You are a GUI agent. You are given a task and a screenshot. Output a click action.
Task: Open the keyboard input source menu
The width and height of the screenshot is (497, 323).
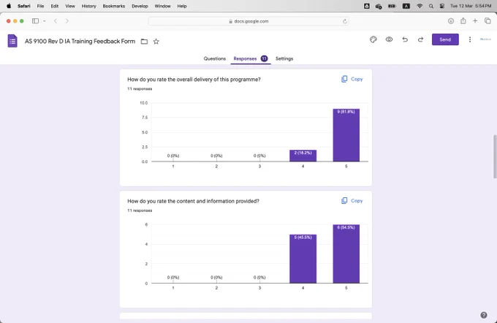pyautogui.click(x=406, y=6)
